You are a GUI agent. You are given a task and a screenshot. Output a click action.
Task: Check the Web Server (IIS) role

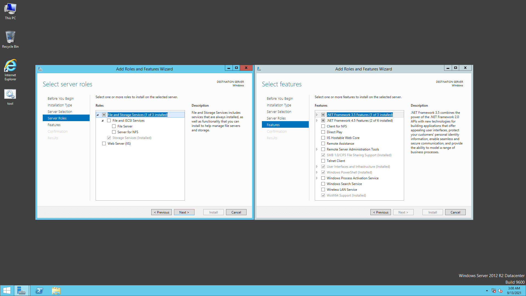tap(104, 144)
